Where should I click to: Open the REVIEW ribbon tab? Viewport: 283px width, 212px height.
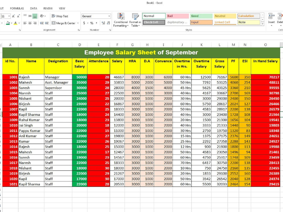pos(48,8)
